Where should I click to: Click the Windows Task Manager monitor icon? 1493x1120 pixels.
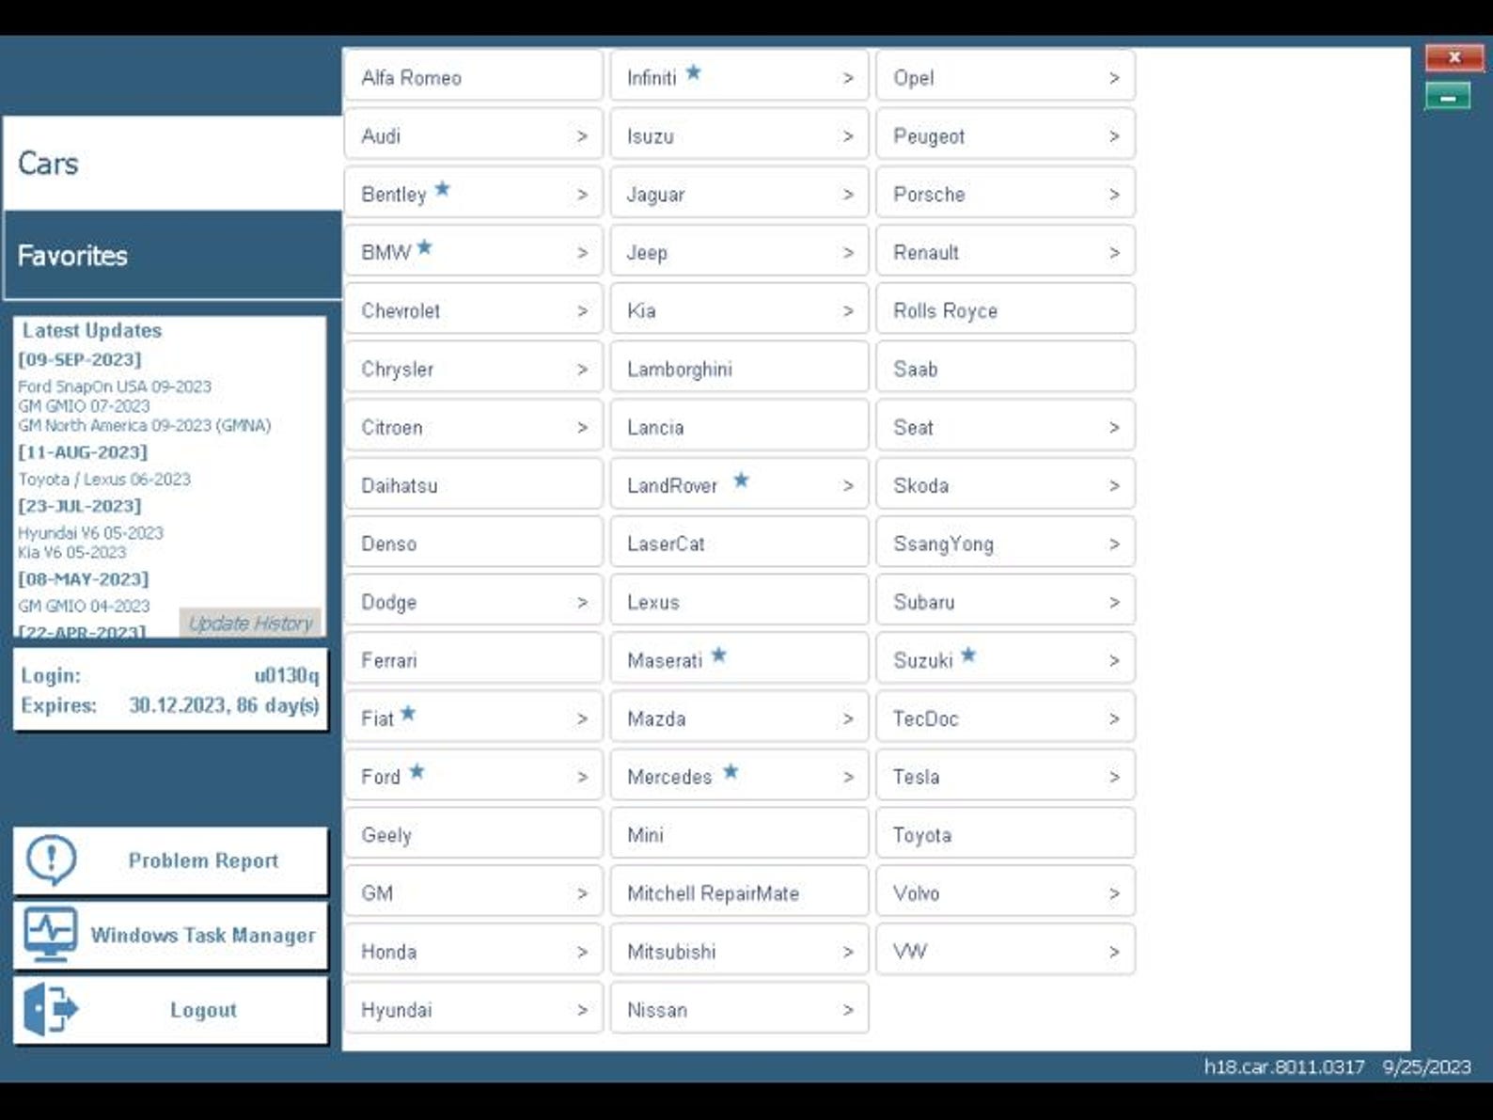[x=51, y=934]
